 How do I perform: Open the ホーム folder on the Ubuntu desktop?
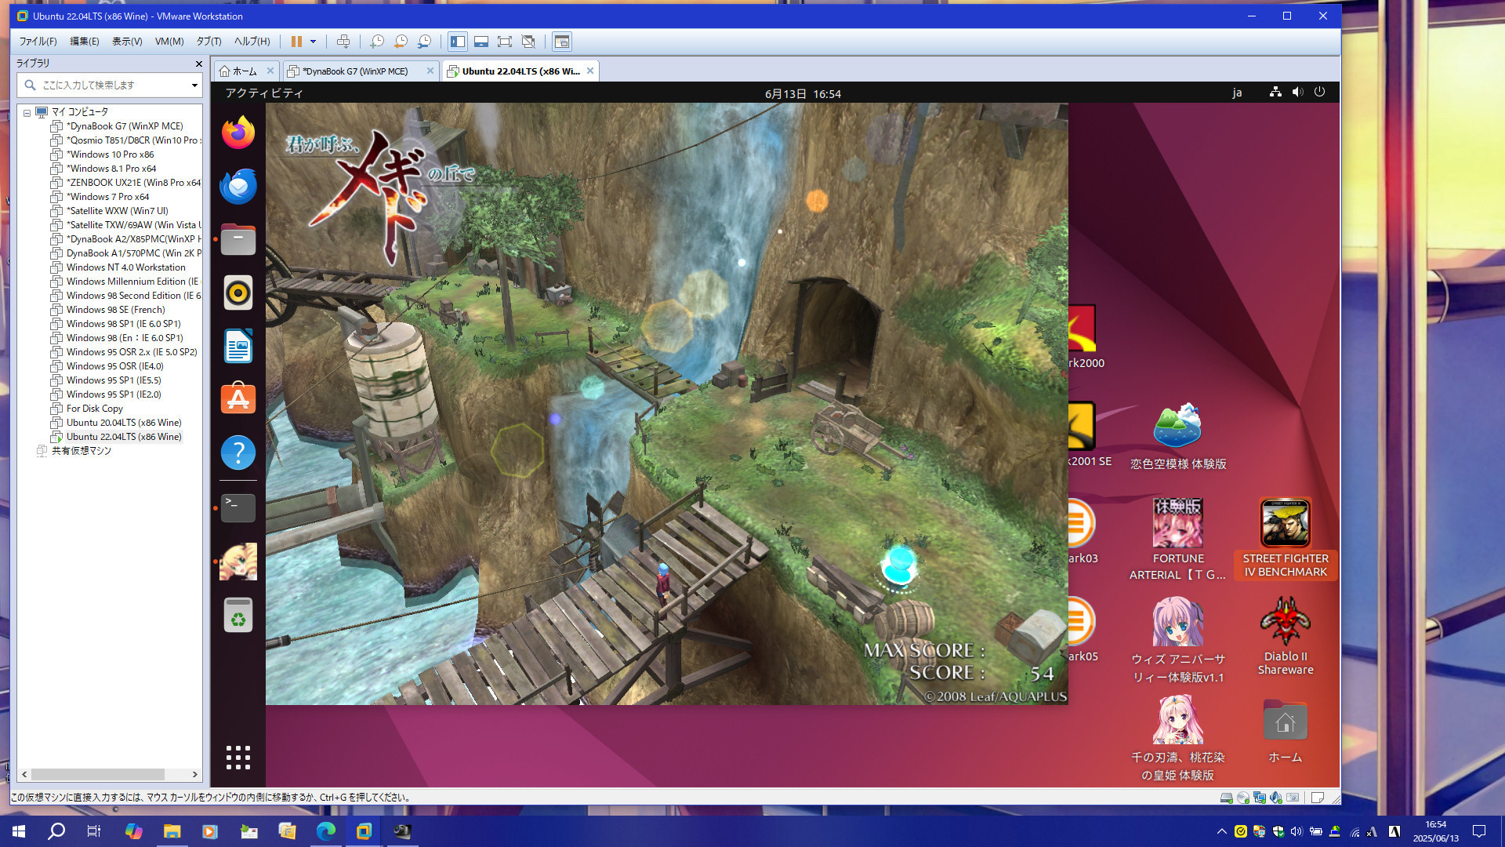[1286, 731]
